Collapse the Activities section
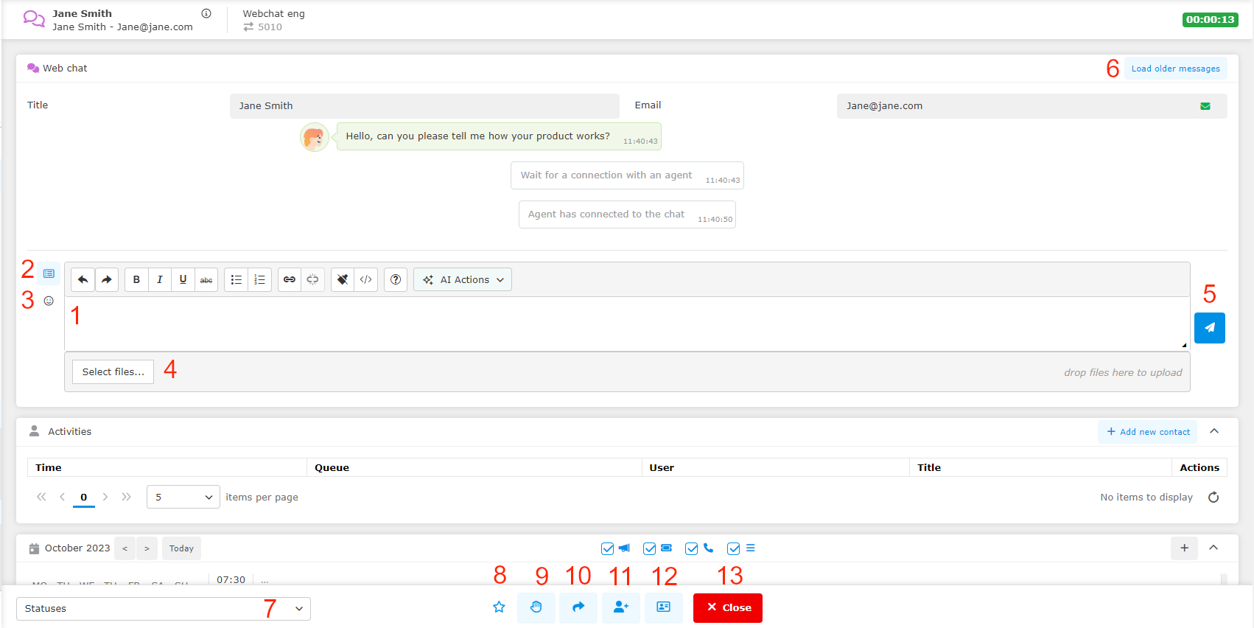 [1214, 431]
